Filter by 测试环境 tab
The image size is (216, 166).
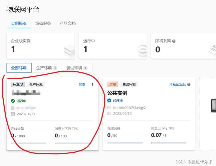(x=77, y=68)
